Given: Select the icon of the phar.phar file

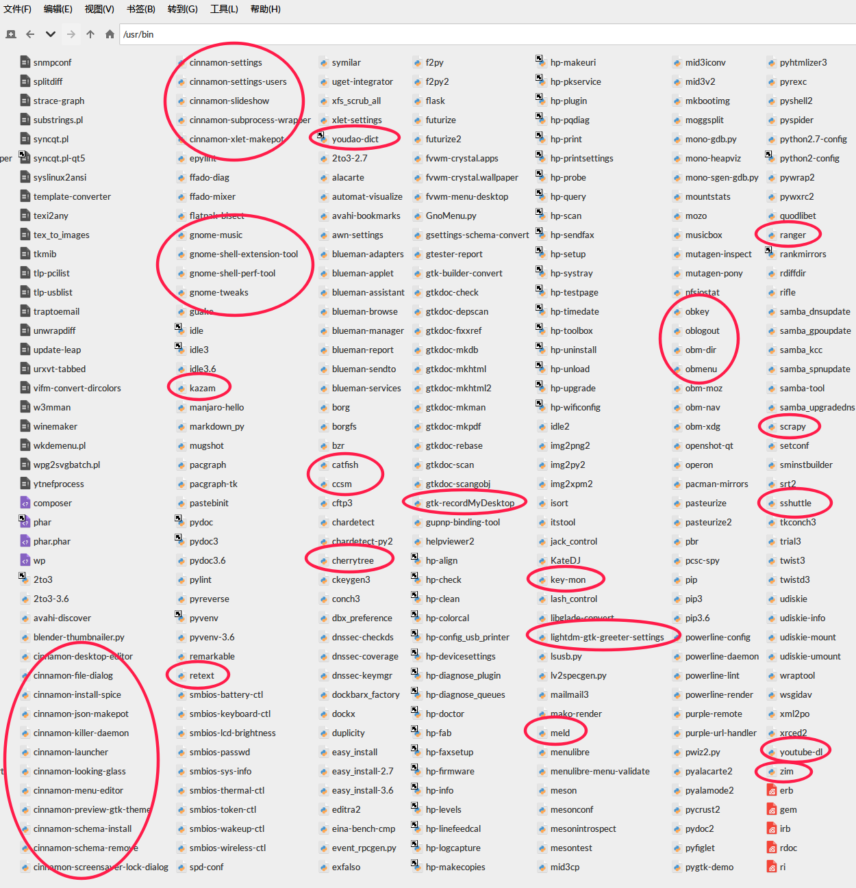Looking at the screenshot, I should point(25,541).
